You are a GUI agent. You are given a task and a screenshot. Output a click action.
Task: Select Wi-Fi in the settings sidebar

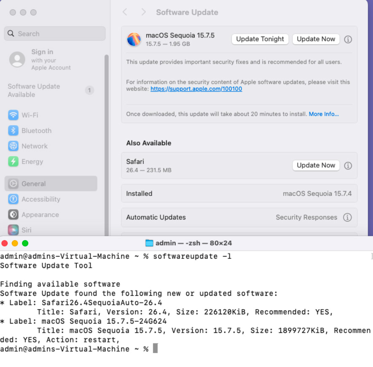click(51, 115)
